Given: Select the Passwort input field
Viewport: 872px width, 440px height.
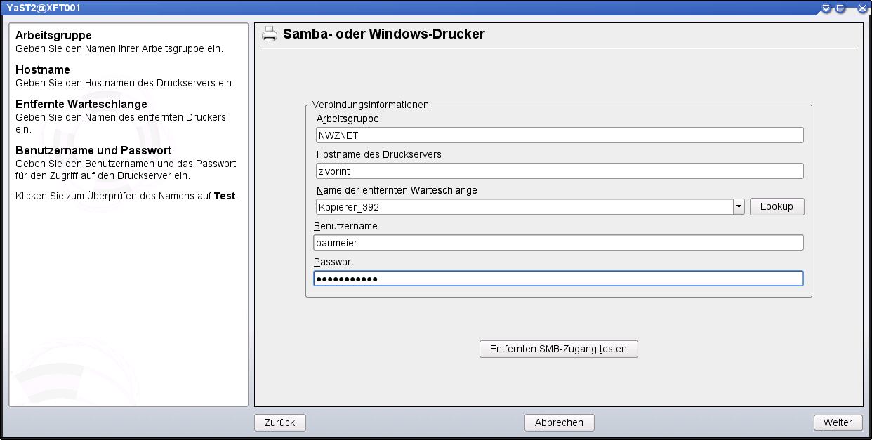Looking at the screenshot, I should click(558, 279).
